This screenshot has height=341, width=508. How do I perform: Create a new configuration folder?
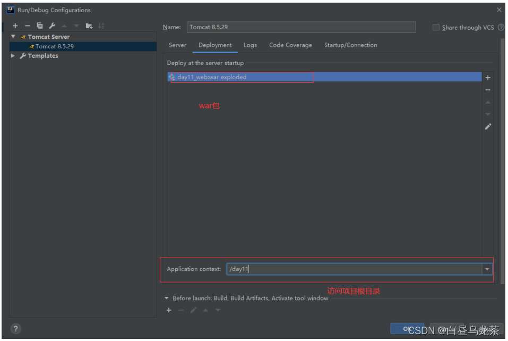tap(89, 25)
